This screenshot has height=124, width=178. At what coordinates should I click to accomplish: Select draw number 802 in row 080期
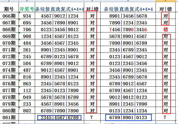27,111
